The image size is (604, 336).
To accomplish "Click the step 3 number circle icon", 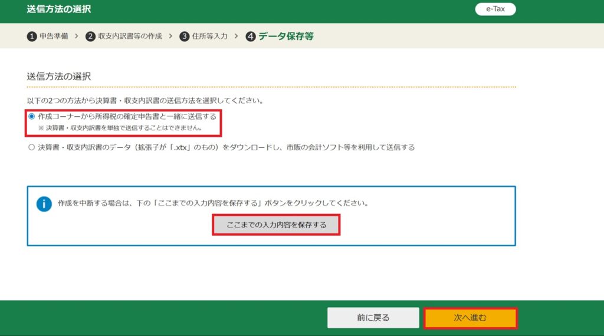I will pyautogui.click(x=185, y=37).
